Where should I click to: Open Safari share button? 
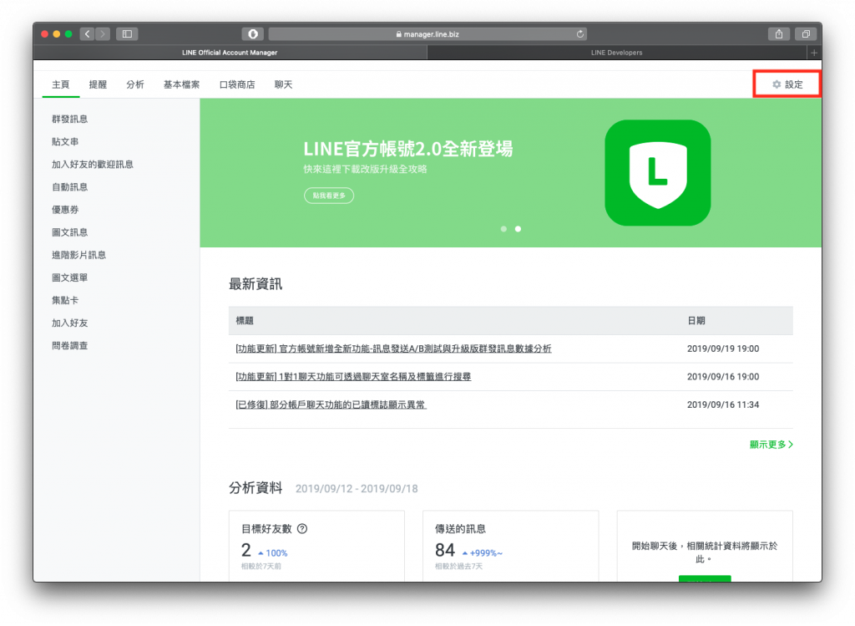point(779,33)
